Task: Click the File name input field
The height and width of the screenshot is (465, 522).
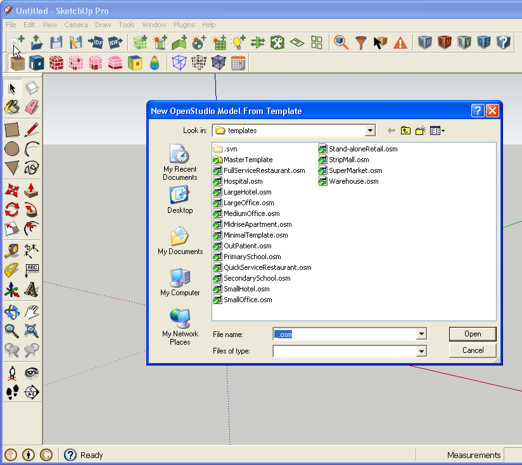Action: (345, 334)
